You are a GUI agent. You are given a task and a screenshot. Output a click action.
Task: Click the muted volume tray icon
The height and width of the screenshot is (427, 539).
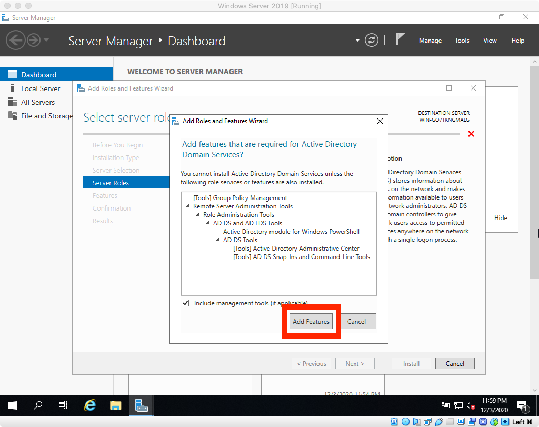(471, 406)
